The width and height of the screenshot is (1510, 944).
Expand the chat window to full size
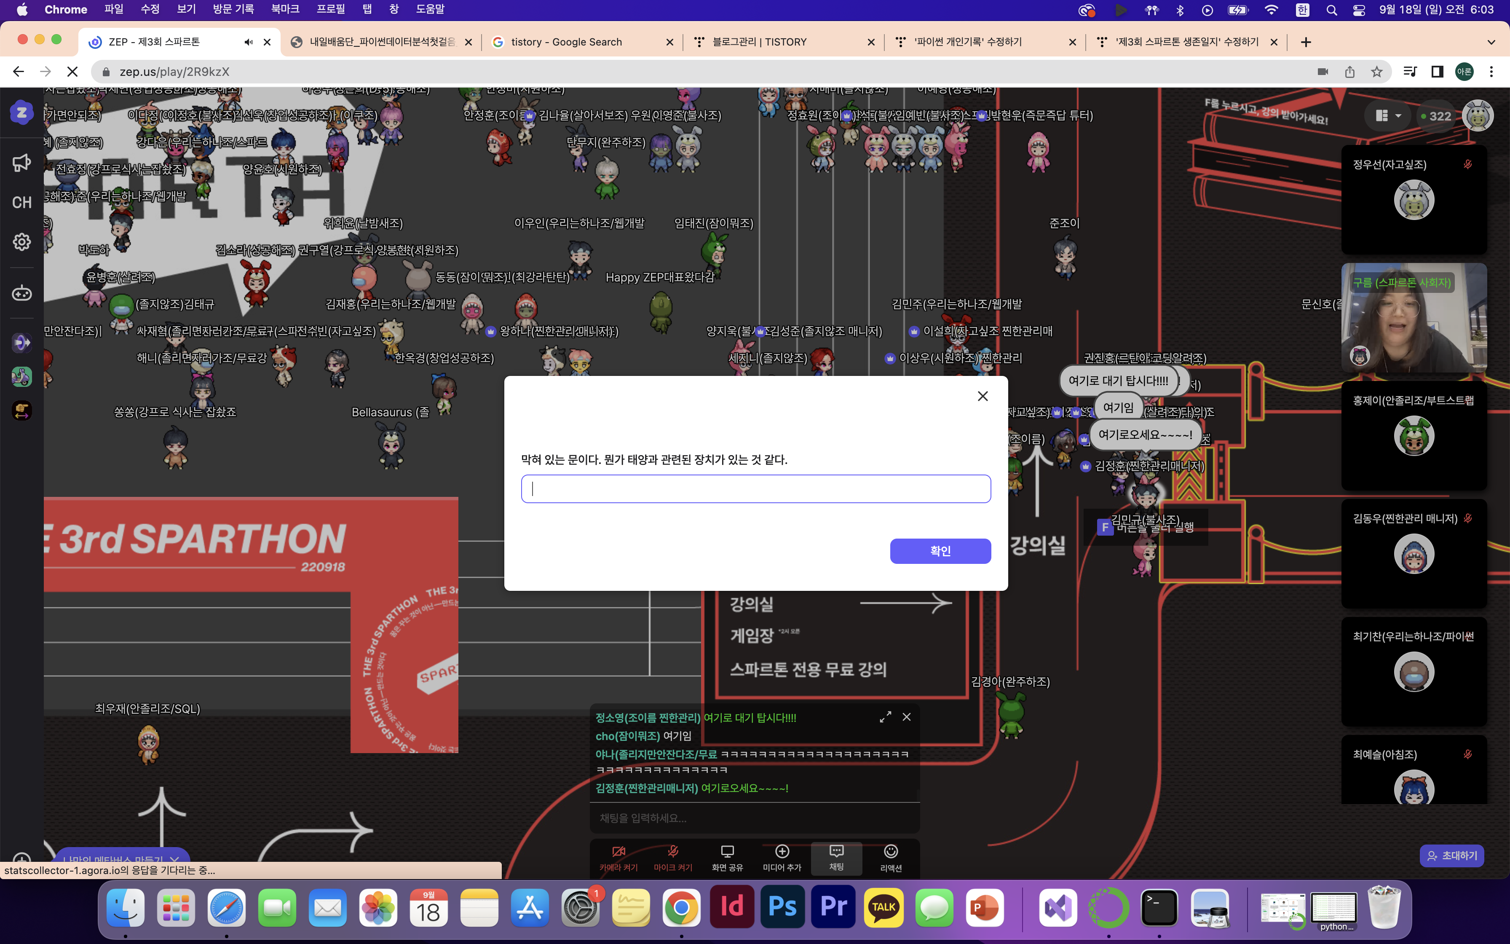click(885, 717)
